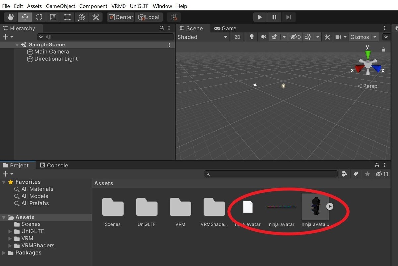Open the Gizmos dropdown arrow

pos(375,37)
